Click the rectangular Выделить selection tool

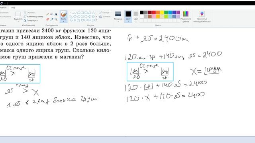(18, 14)
